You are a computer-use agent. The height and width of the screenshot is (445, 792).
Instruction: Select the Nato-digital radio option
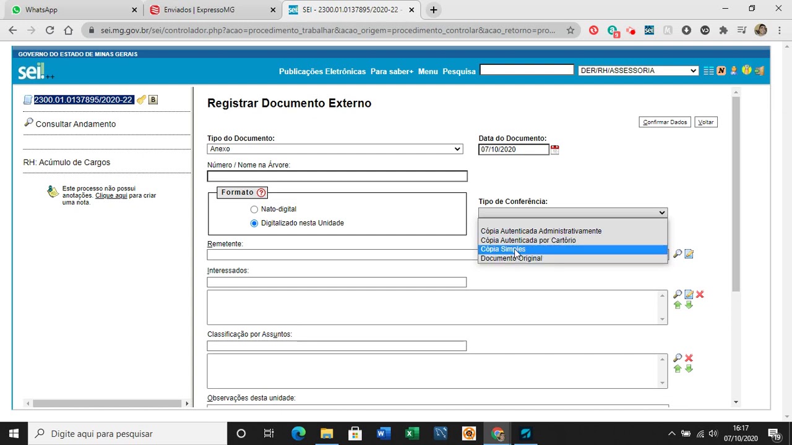[x=254, y=210]
